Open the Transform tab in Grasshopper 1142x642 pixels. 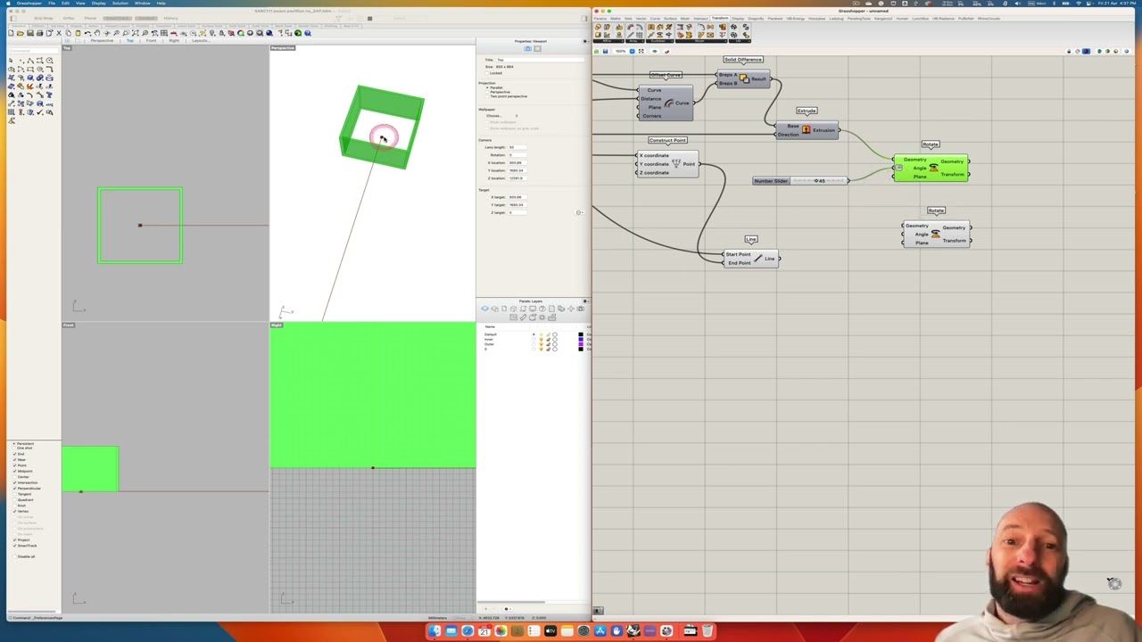pyautogui.click(x=720, y=18)
